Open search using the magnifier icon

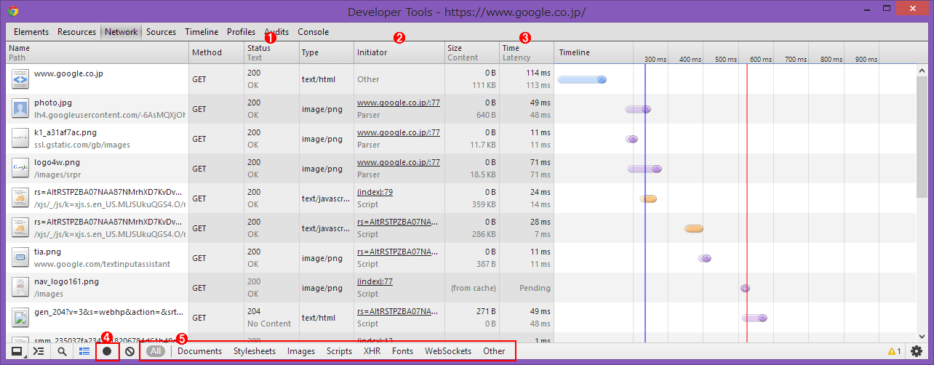click(63, 351)
